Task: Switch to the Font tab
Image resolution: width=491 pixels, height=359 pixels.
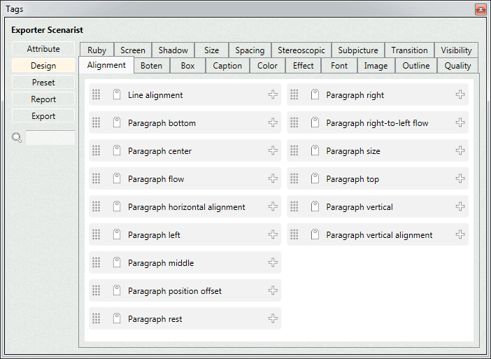Action: pos(339,66)
